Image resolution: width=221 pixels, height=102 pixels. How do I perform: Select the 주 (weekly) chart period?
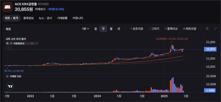tap(103, 29)
